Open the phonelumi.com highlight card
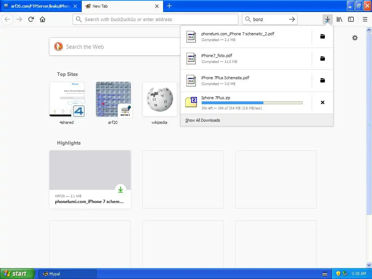This screenshot has height=279, width=372. 90,179
